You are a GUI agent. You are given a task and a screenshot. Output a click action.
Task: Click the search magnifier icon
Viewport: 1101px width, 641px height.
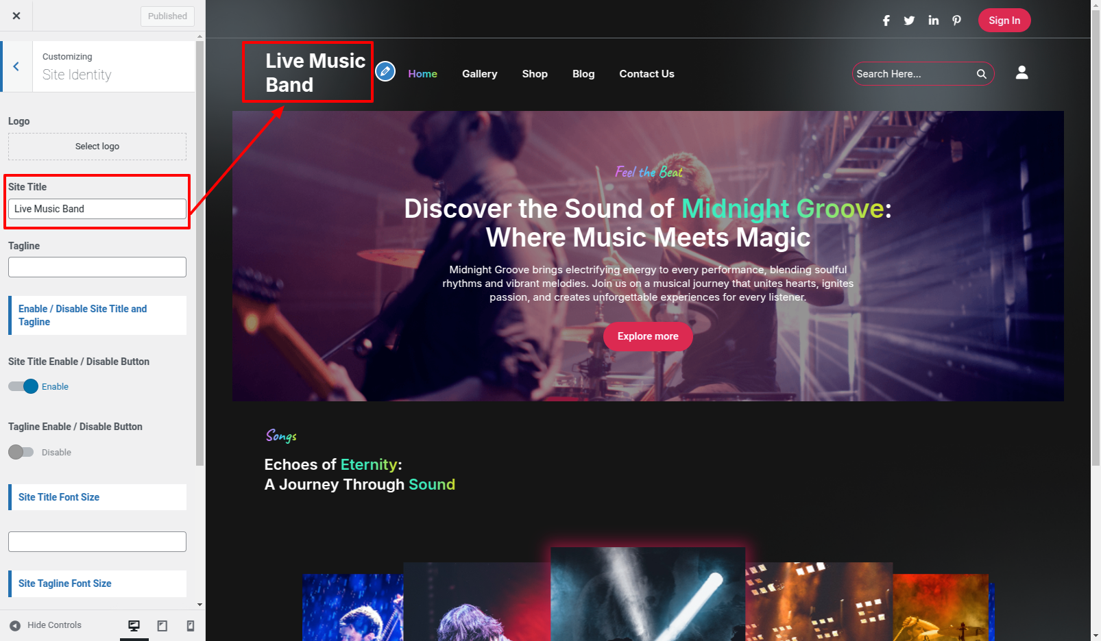pos(982,74)
